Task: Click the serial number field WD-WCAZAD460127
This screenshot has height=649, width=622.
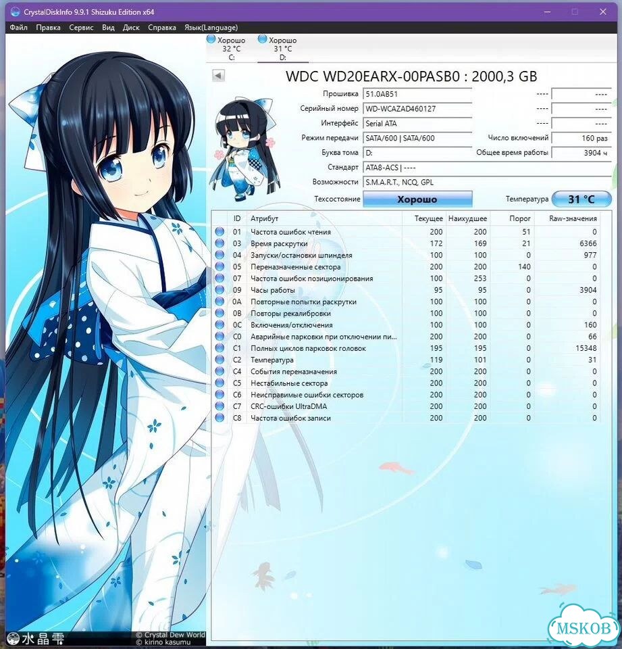Action: pyautogui.click(x=417, y=109)
